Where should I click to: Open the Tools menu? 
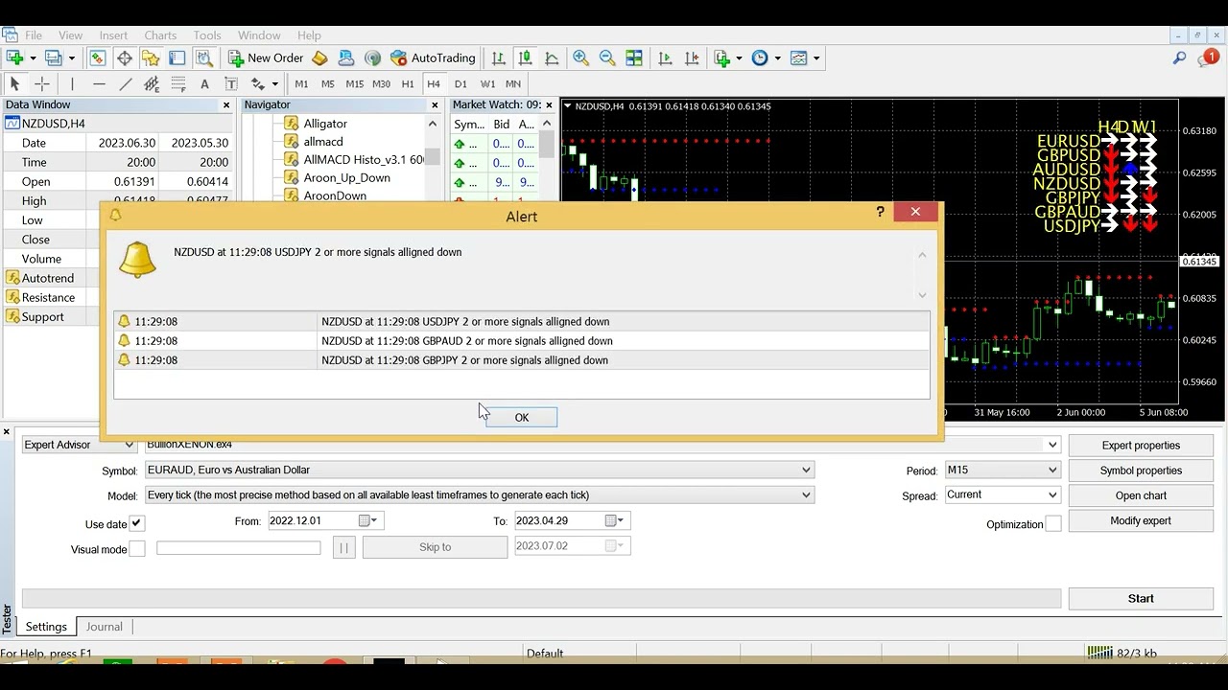pyautogui.click(x=207, y=35)
